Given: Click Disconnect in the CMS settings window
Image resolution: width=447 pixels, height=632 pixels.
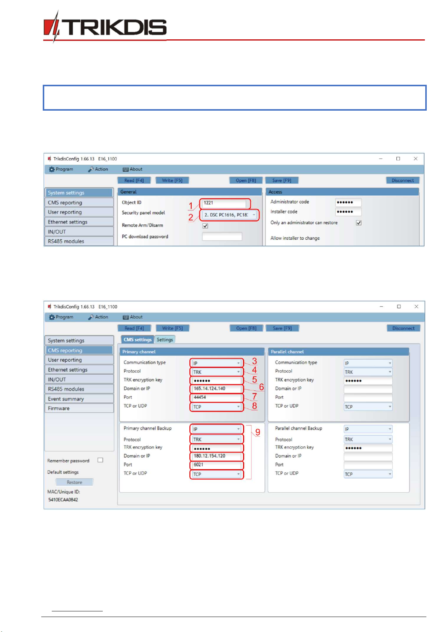Looking at the screenshot, I should (403, 328).
